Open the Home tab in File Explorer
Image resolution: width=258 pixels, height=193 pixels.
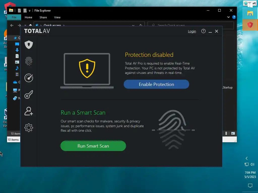pos(28,17)
